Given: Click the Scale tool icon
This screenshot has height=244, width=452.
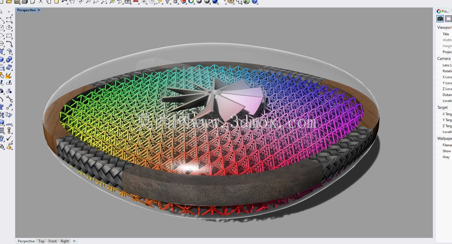Looking at the screenshot, I should [x=9, y=107].
